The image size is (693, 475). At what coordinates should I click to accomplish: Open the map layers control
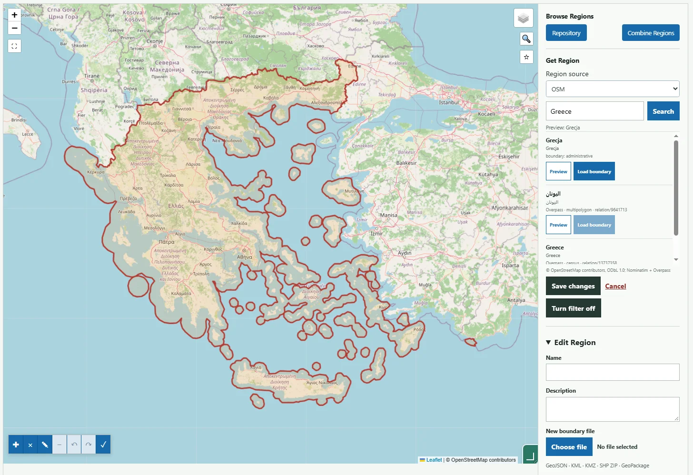[x=524, y=18]
